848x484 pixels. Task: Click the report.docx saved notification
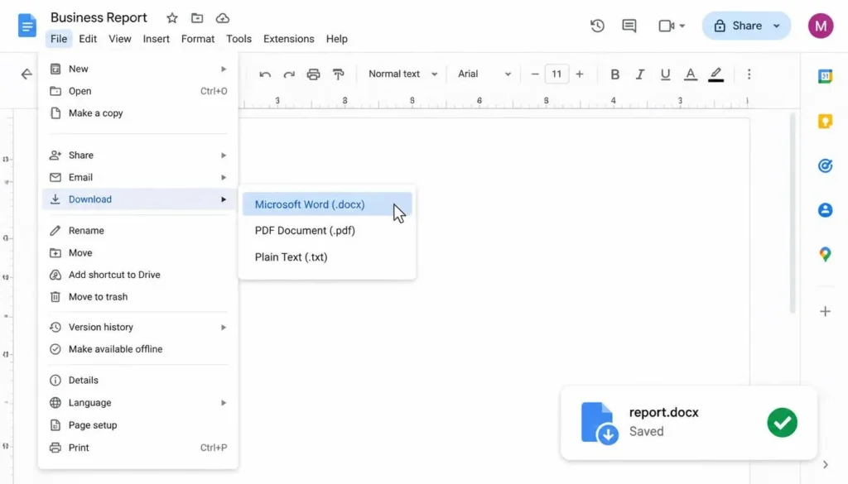[x=688, y=423]
